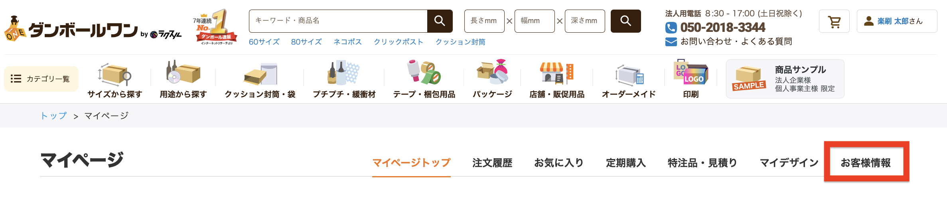Click the キーワード・商品名 search field
The height and width of the screenshot is (208, 947).
(338, 21)
